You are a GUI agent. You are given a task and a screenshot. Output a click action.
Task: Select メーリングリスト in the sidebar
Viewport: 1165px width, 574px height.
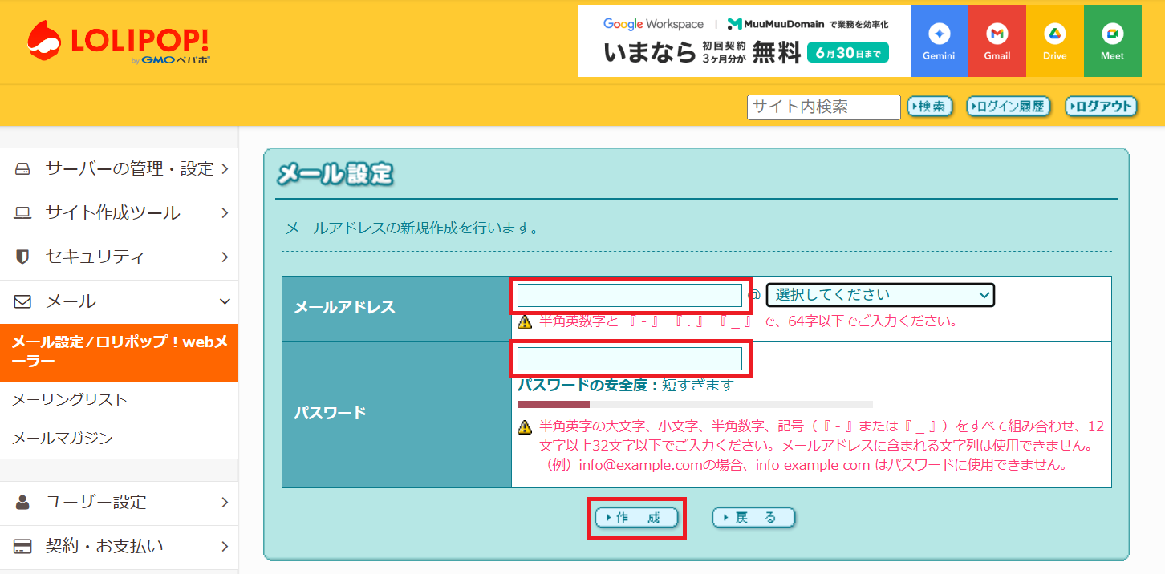(70, 400)
